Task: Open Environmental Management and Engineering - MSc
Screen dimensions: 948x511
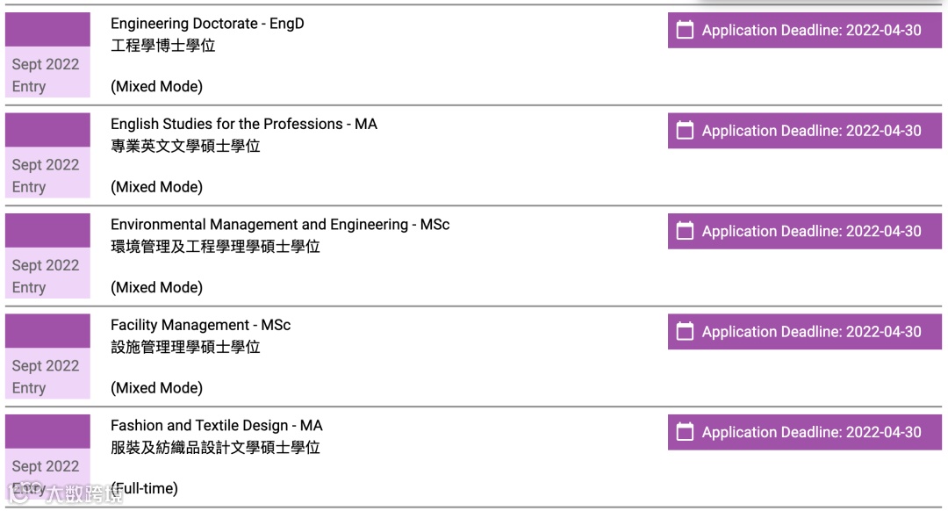Action: pyautogui.click(x=280, y=225)
